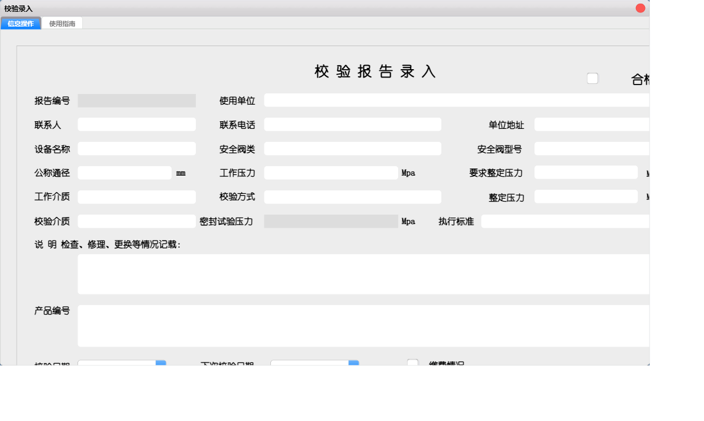
Task: Click the 说明 remarks text area
Action: pos(363,274)
